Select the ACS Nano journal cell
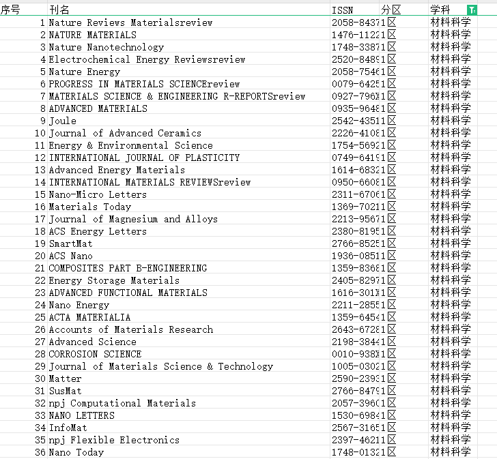The image size is (497, 459). coord(188,256)
